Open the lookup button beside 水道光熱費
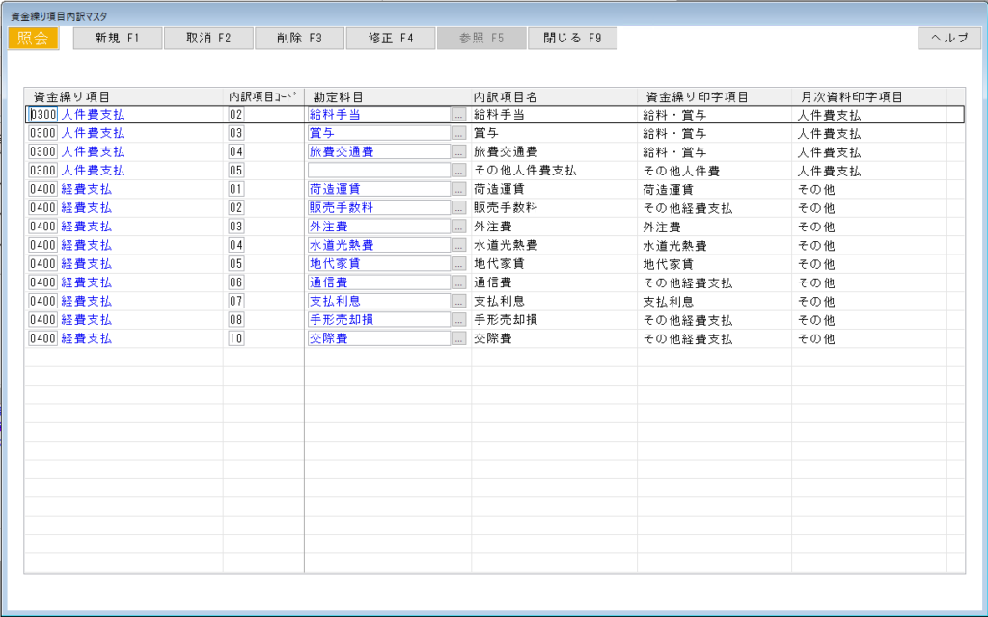Screen dimensions: 988x617 [x=458, y=245]
